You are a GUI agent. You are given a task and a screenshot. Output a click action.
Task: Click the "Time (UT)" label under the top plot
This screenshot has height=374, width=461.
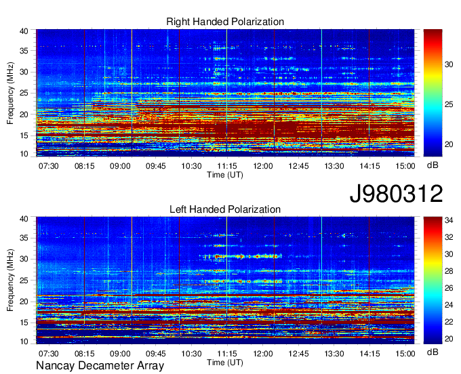(225, 175)
